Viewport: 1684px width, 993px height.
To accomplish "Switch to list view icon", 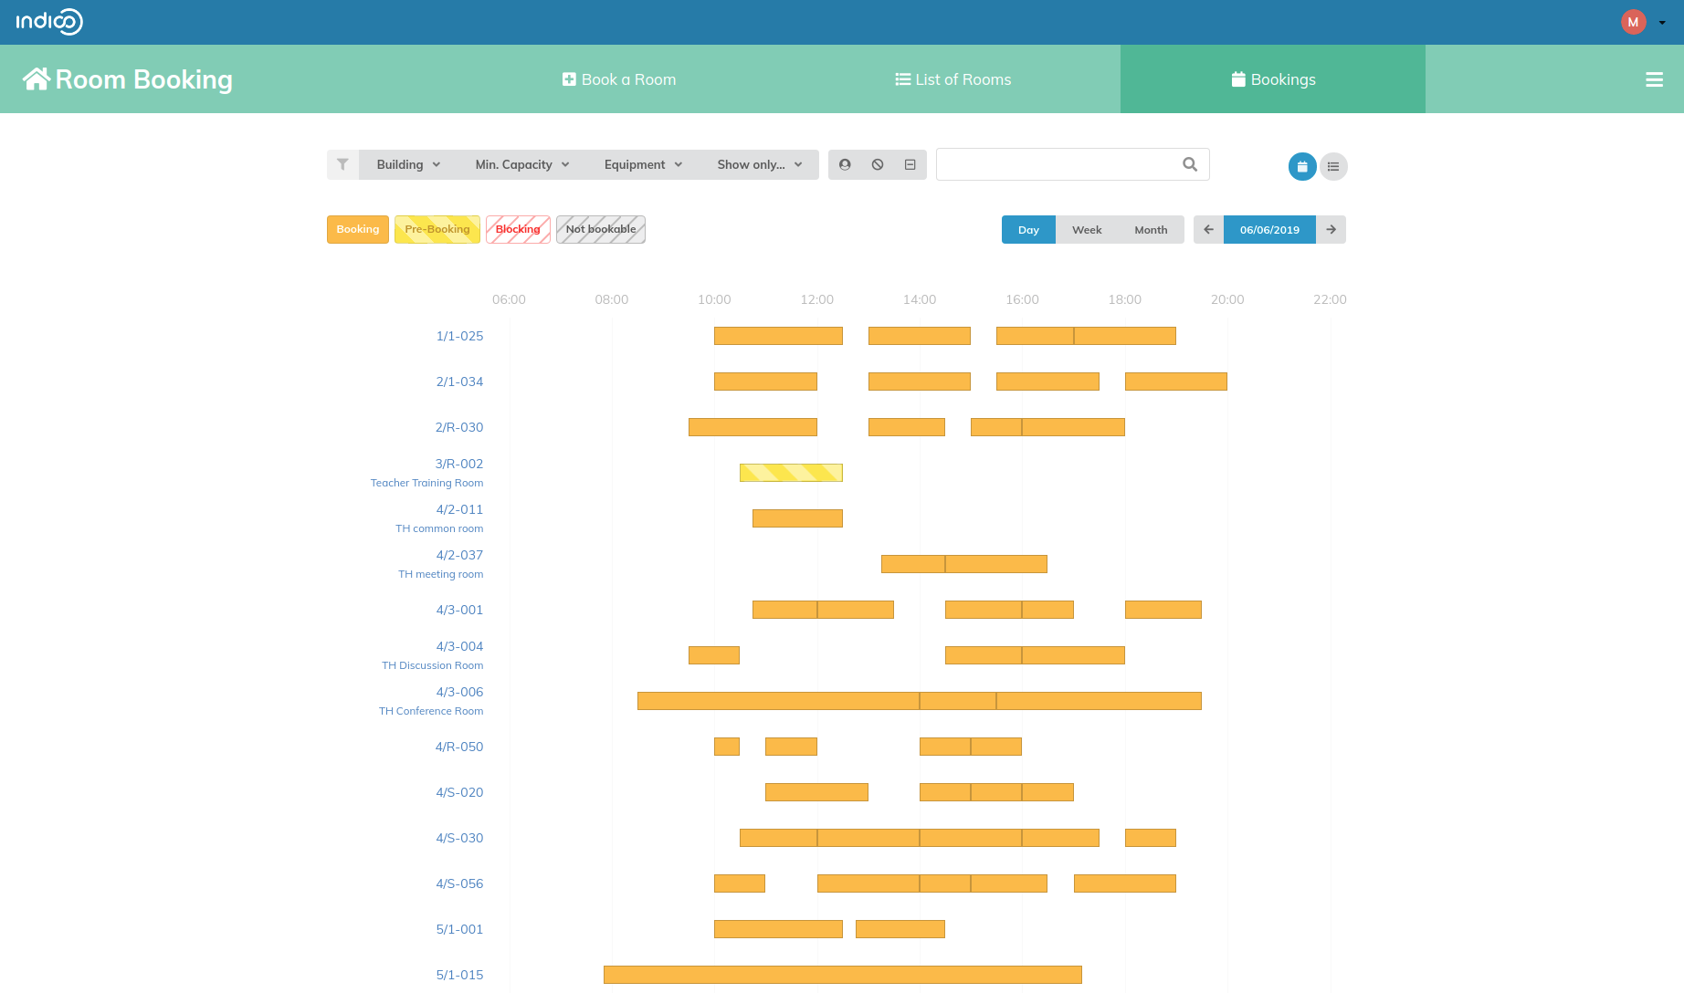I will 1333,166.
